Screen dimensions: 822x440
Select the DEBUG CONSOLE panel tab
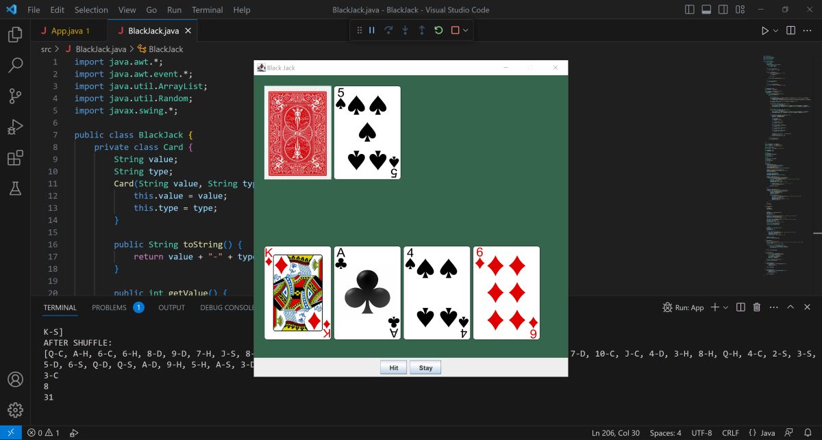[227, 307]
